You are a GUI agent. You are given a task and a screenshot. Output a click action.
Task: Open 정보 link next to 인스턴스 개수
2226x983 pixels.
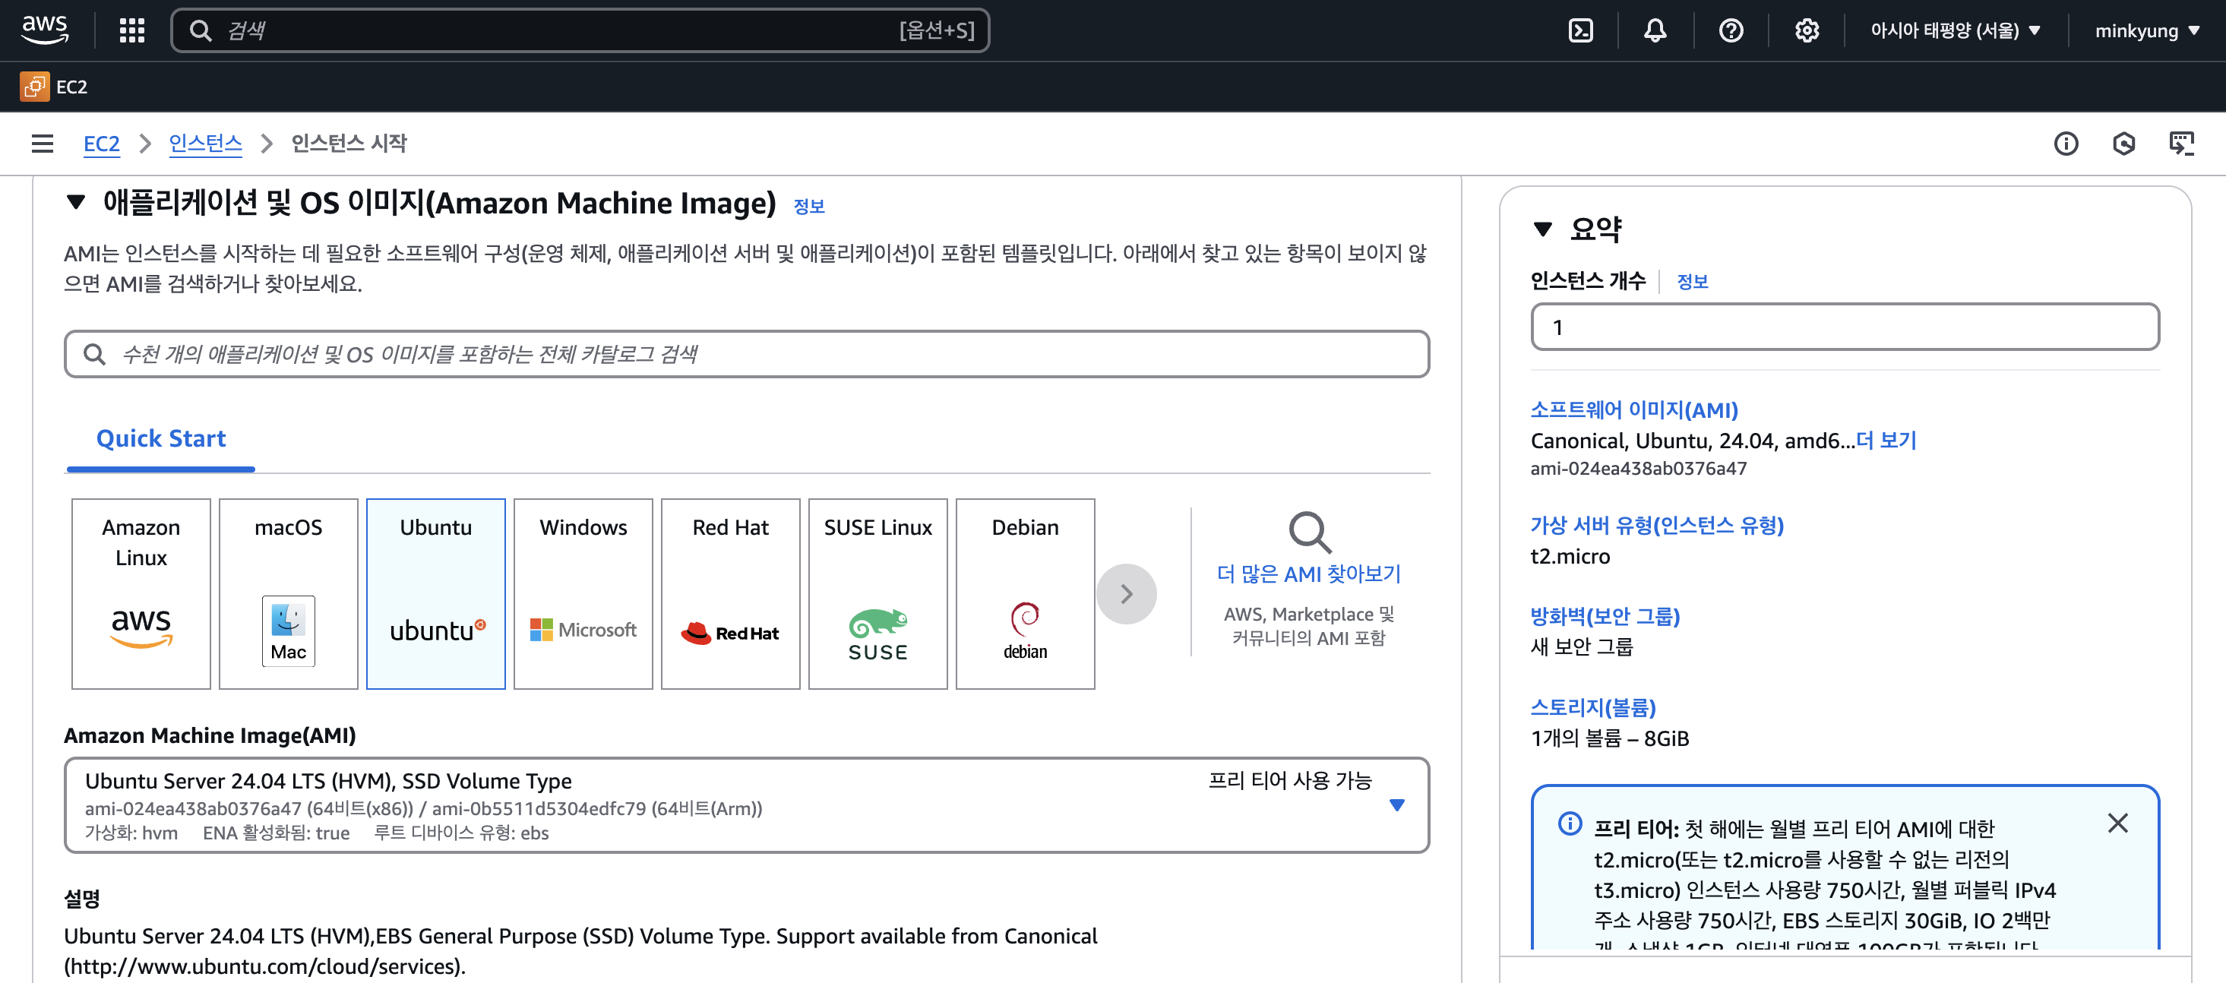tap(1692, 282)
